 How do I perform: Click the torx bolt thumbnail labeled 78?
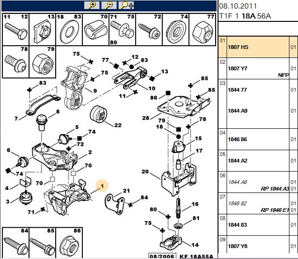[16, 62]
